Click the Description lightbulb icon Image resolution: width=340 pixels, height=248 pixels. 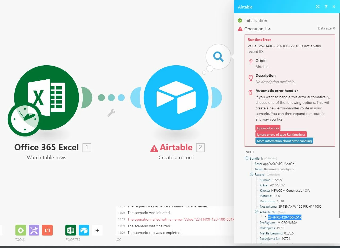click(x=251, y=78)
